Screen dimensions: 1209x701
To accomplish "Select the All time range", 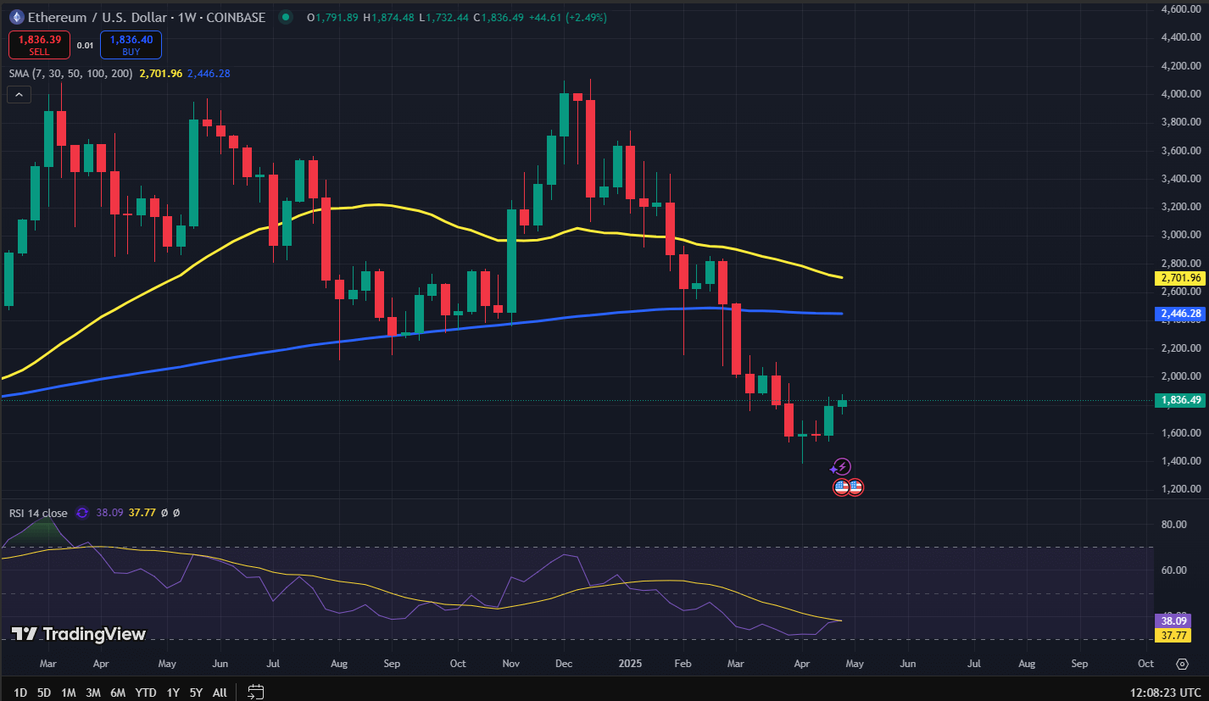I will tap(220, 692).
